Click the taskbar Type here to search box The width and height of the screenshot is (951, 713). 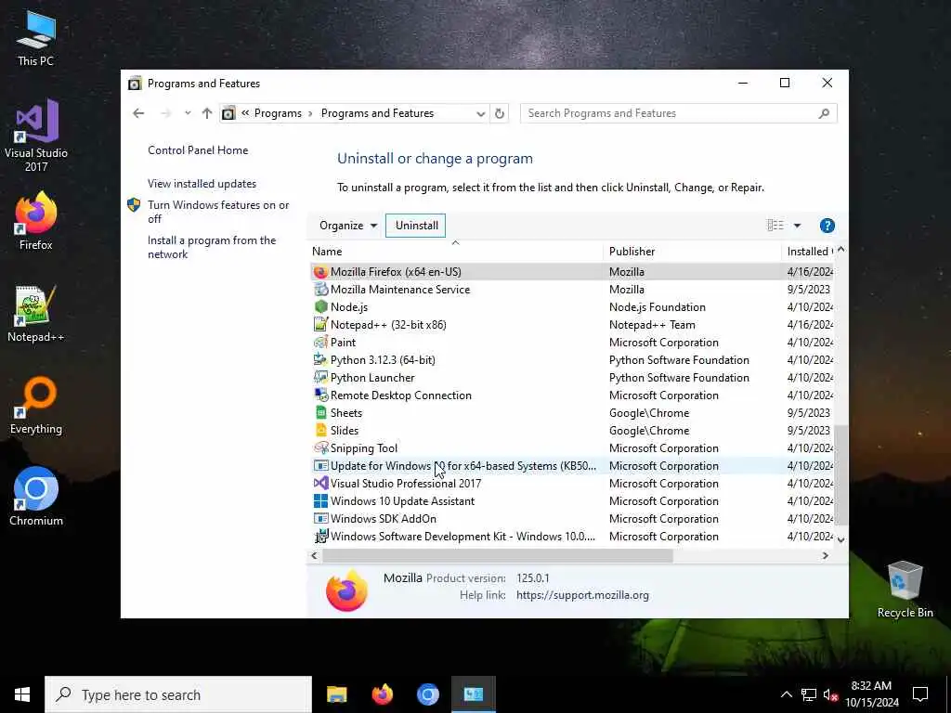177,694
